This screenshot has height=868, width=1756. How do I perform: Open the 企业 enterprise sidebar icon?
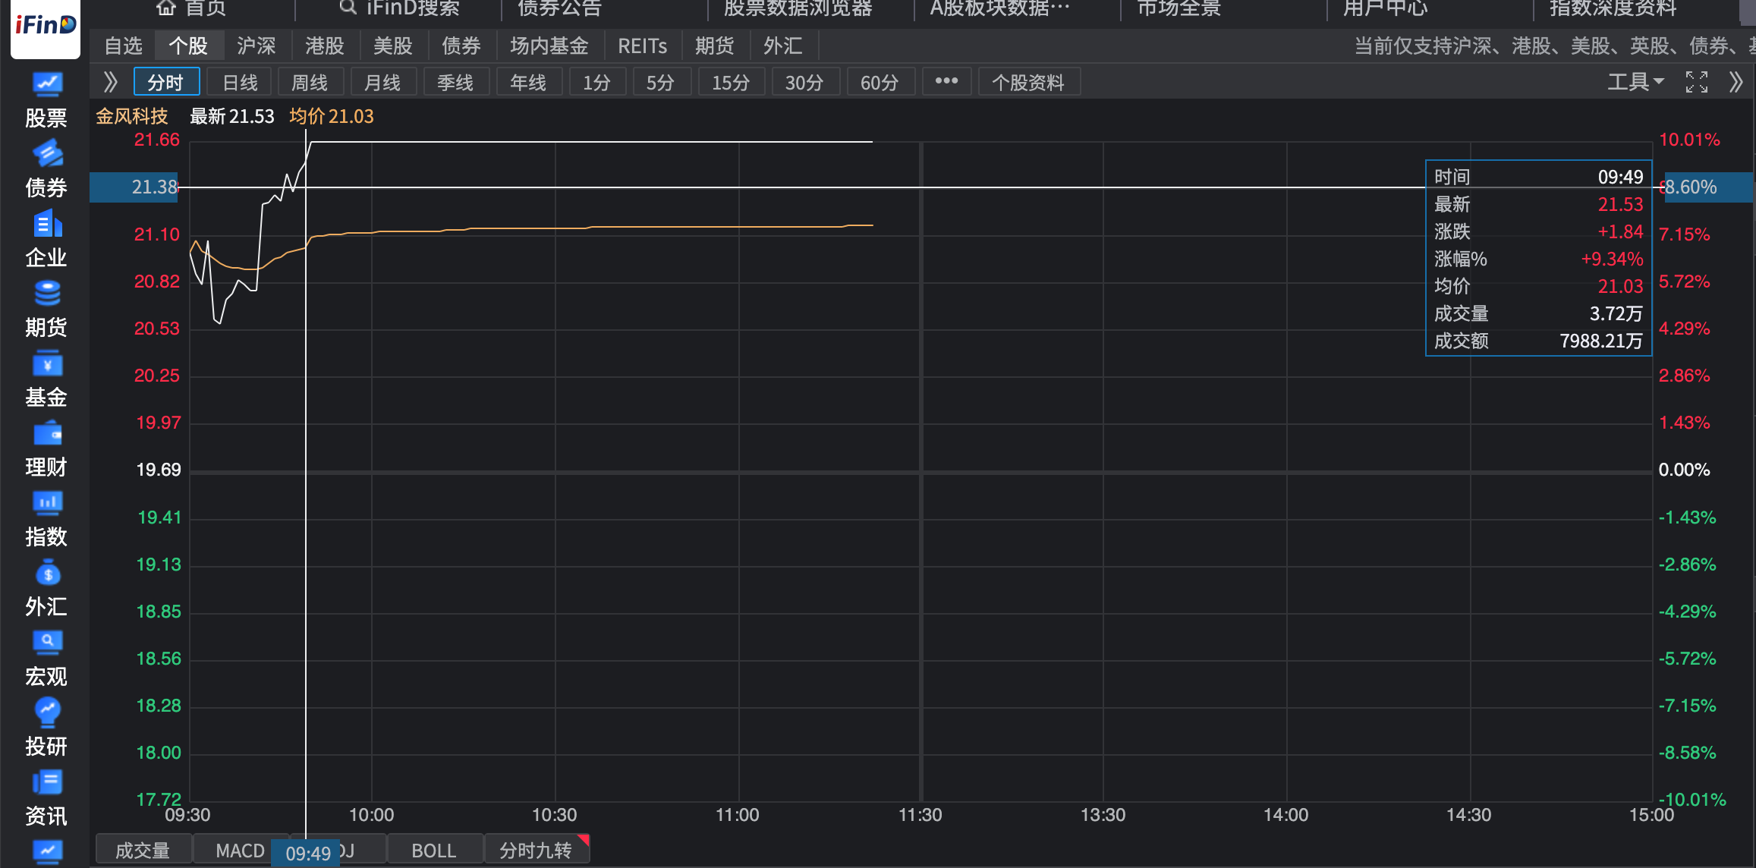click(x=46, y=225)
